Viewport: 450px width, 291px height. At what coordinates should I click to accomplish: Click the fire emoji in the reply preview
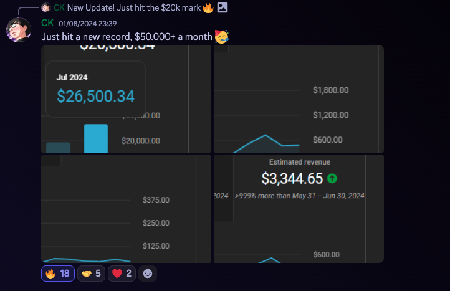tap(208, 7)
